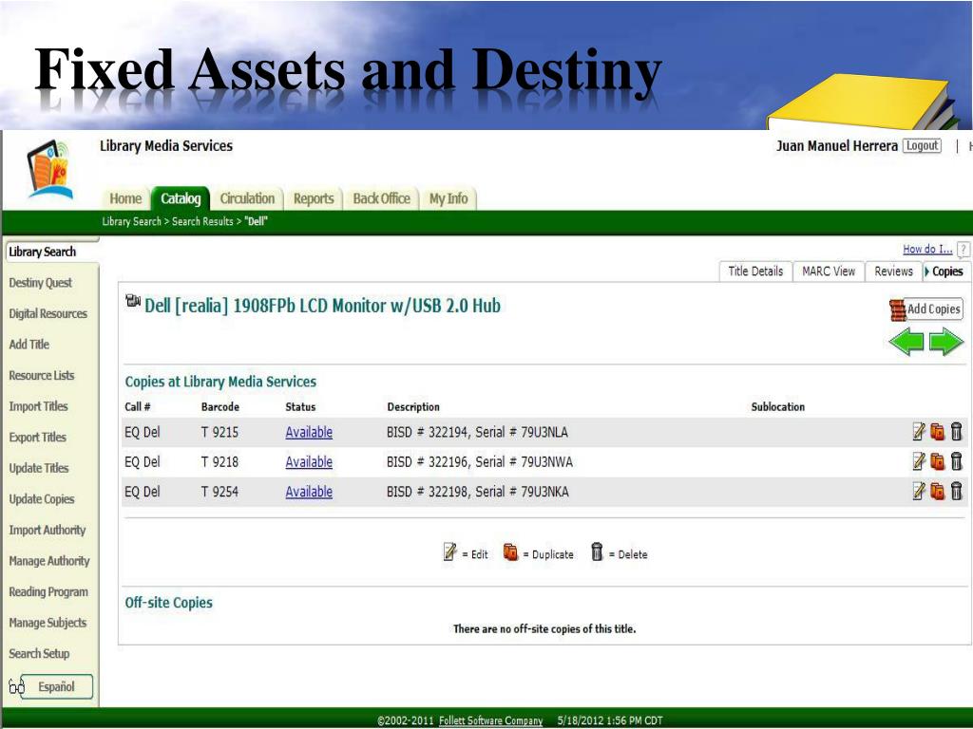Select Library Search in the sidebar

pos(42,252)
